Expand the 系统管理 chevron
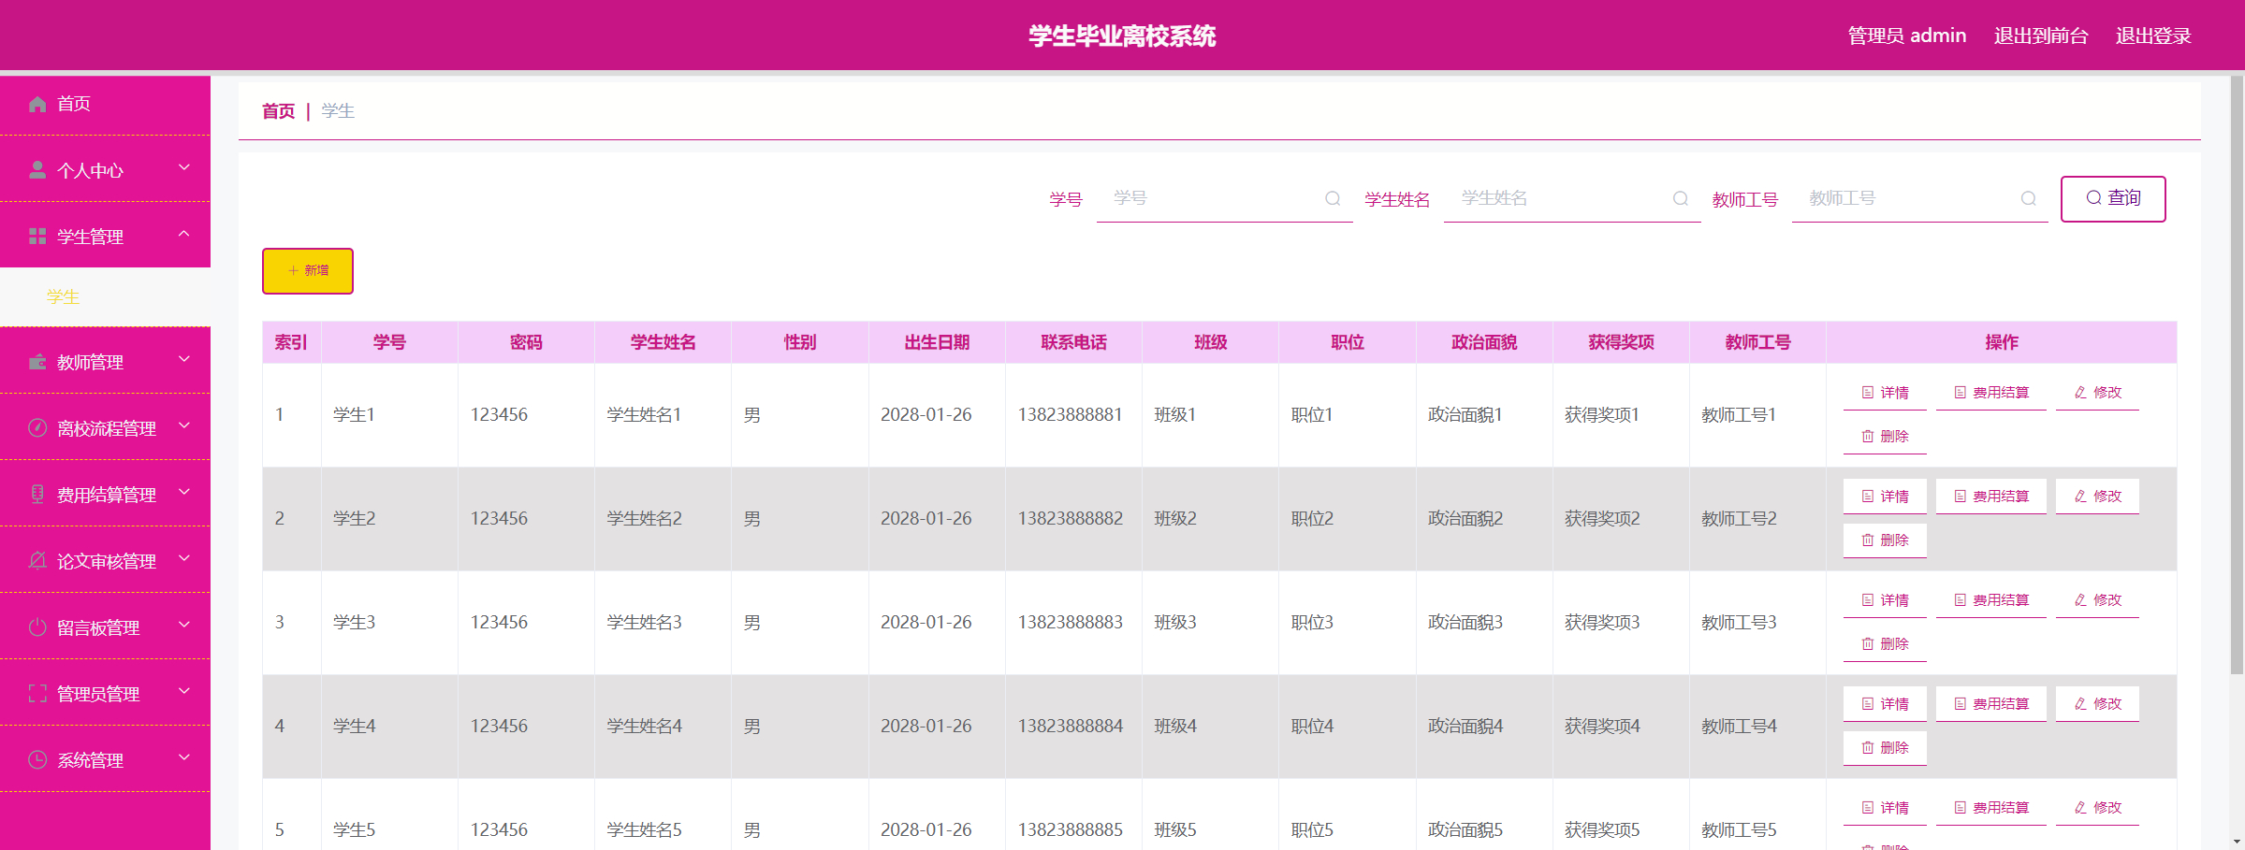 click(184, 757)
